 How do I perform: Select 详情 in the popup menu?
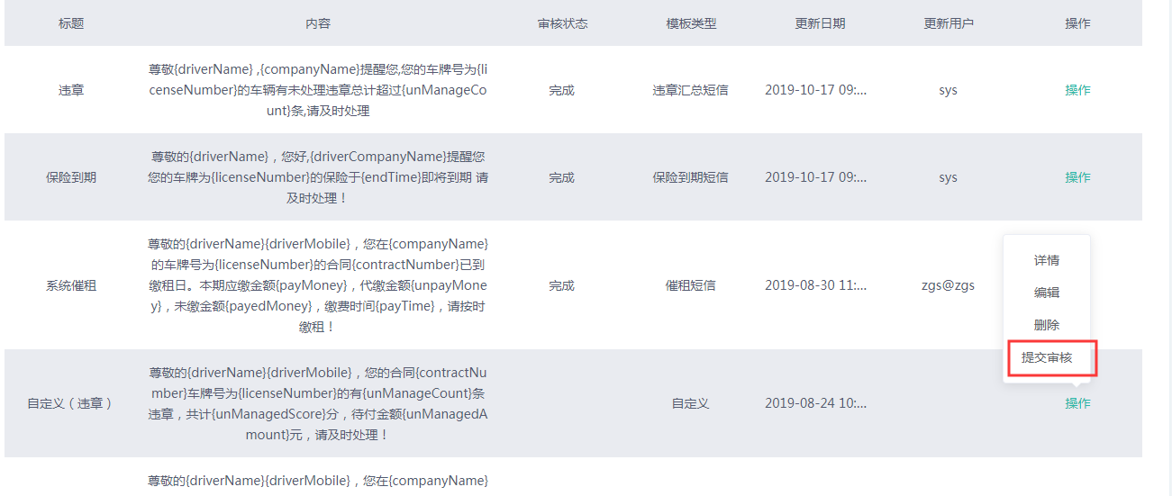pos(1046,260)
